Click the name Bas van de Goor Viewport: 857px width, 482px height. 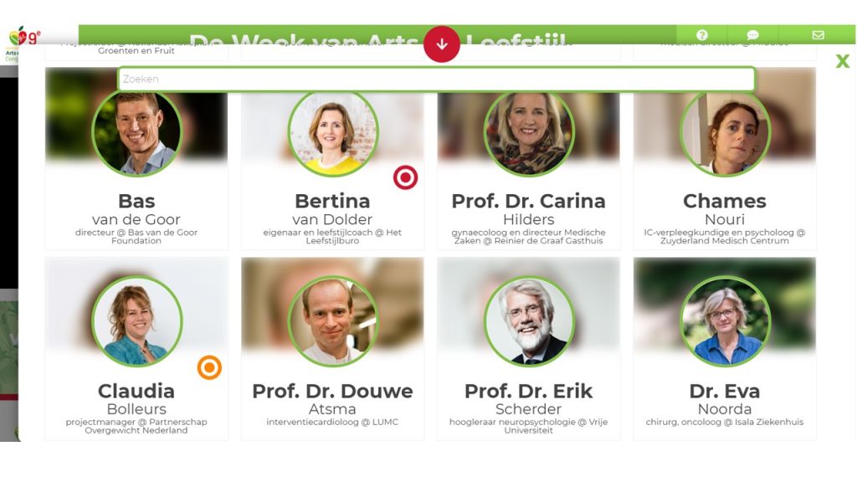pos(136,210)
